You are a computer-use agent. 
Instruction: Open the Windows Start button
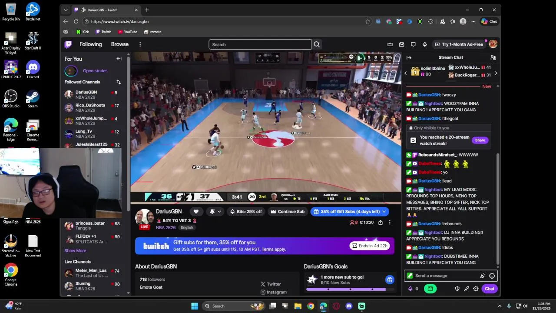[x=195, y=306]
